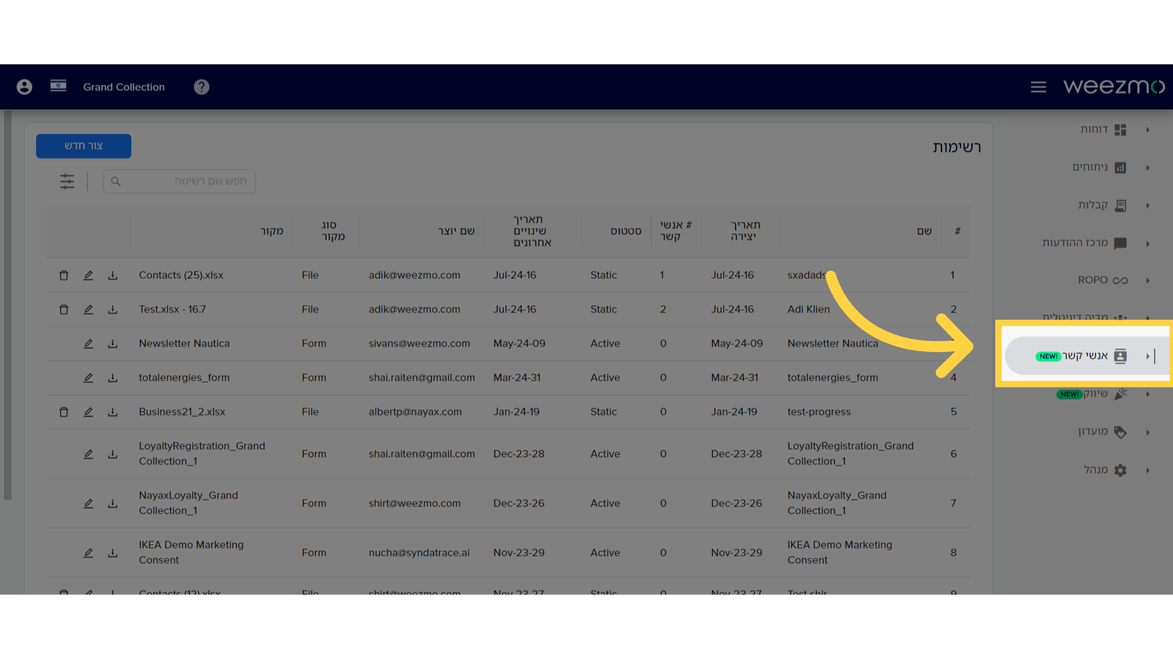Expand the מועדון sidebar arrow

pyautogui.click(x=1148, y=432)
